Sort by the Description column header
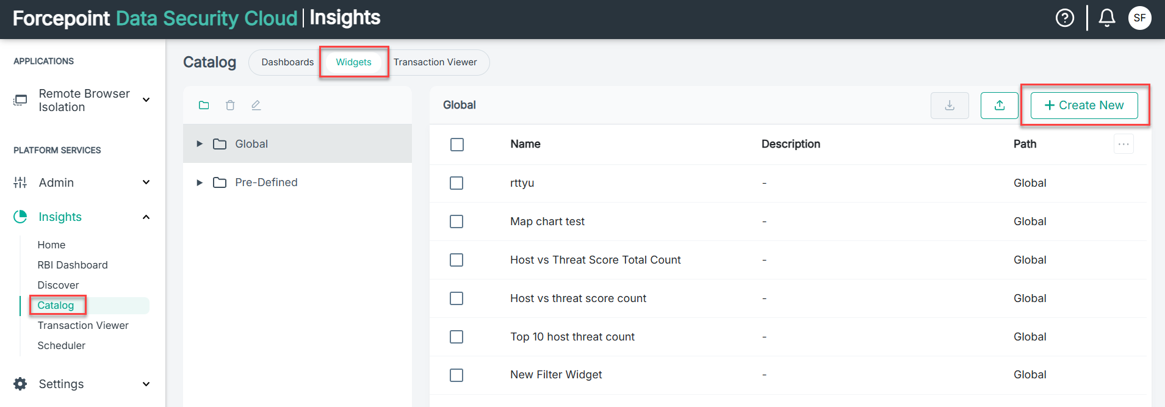The height and width of the screenshot is (407, 1165). (x=791, y=144)
